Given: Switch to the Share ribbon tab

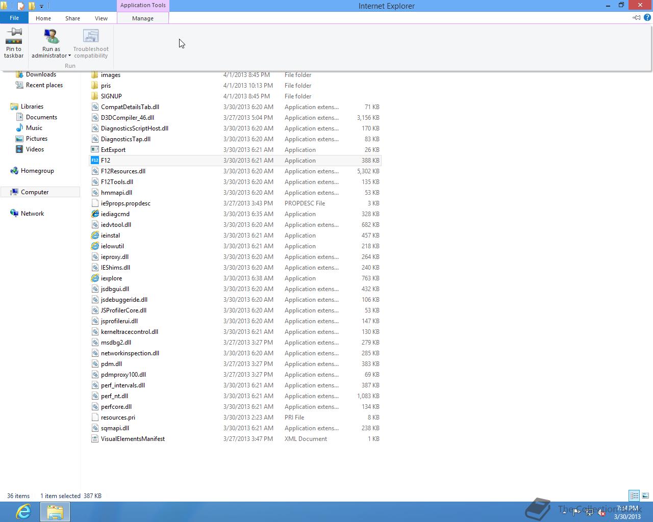Looking at the screenshot, I should (72, 18).
